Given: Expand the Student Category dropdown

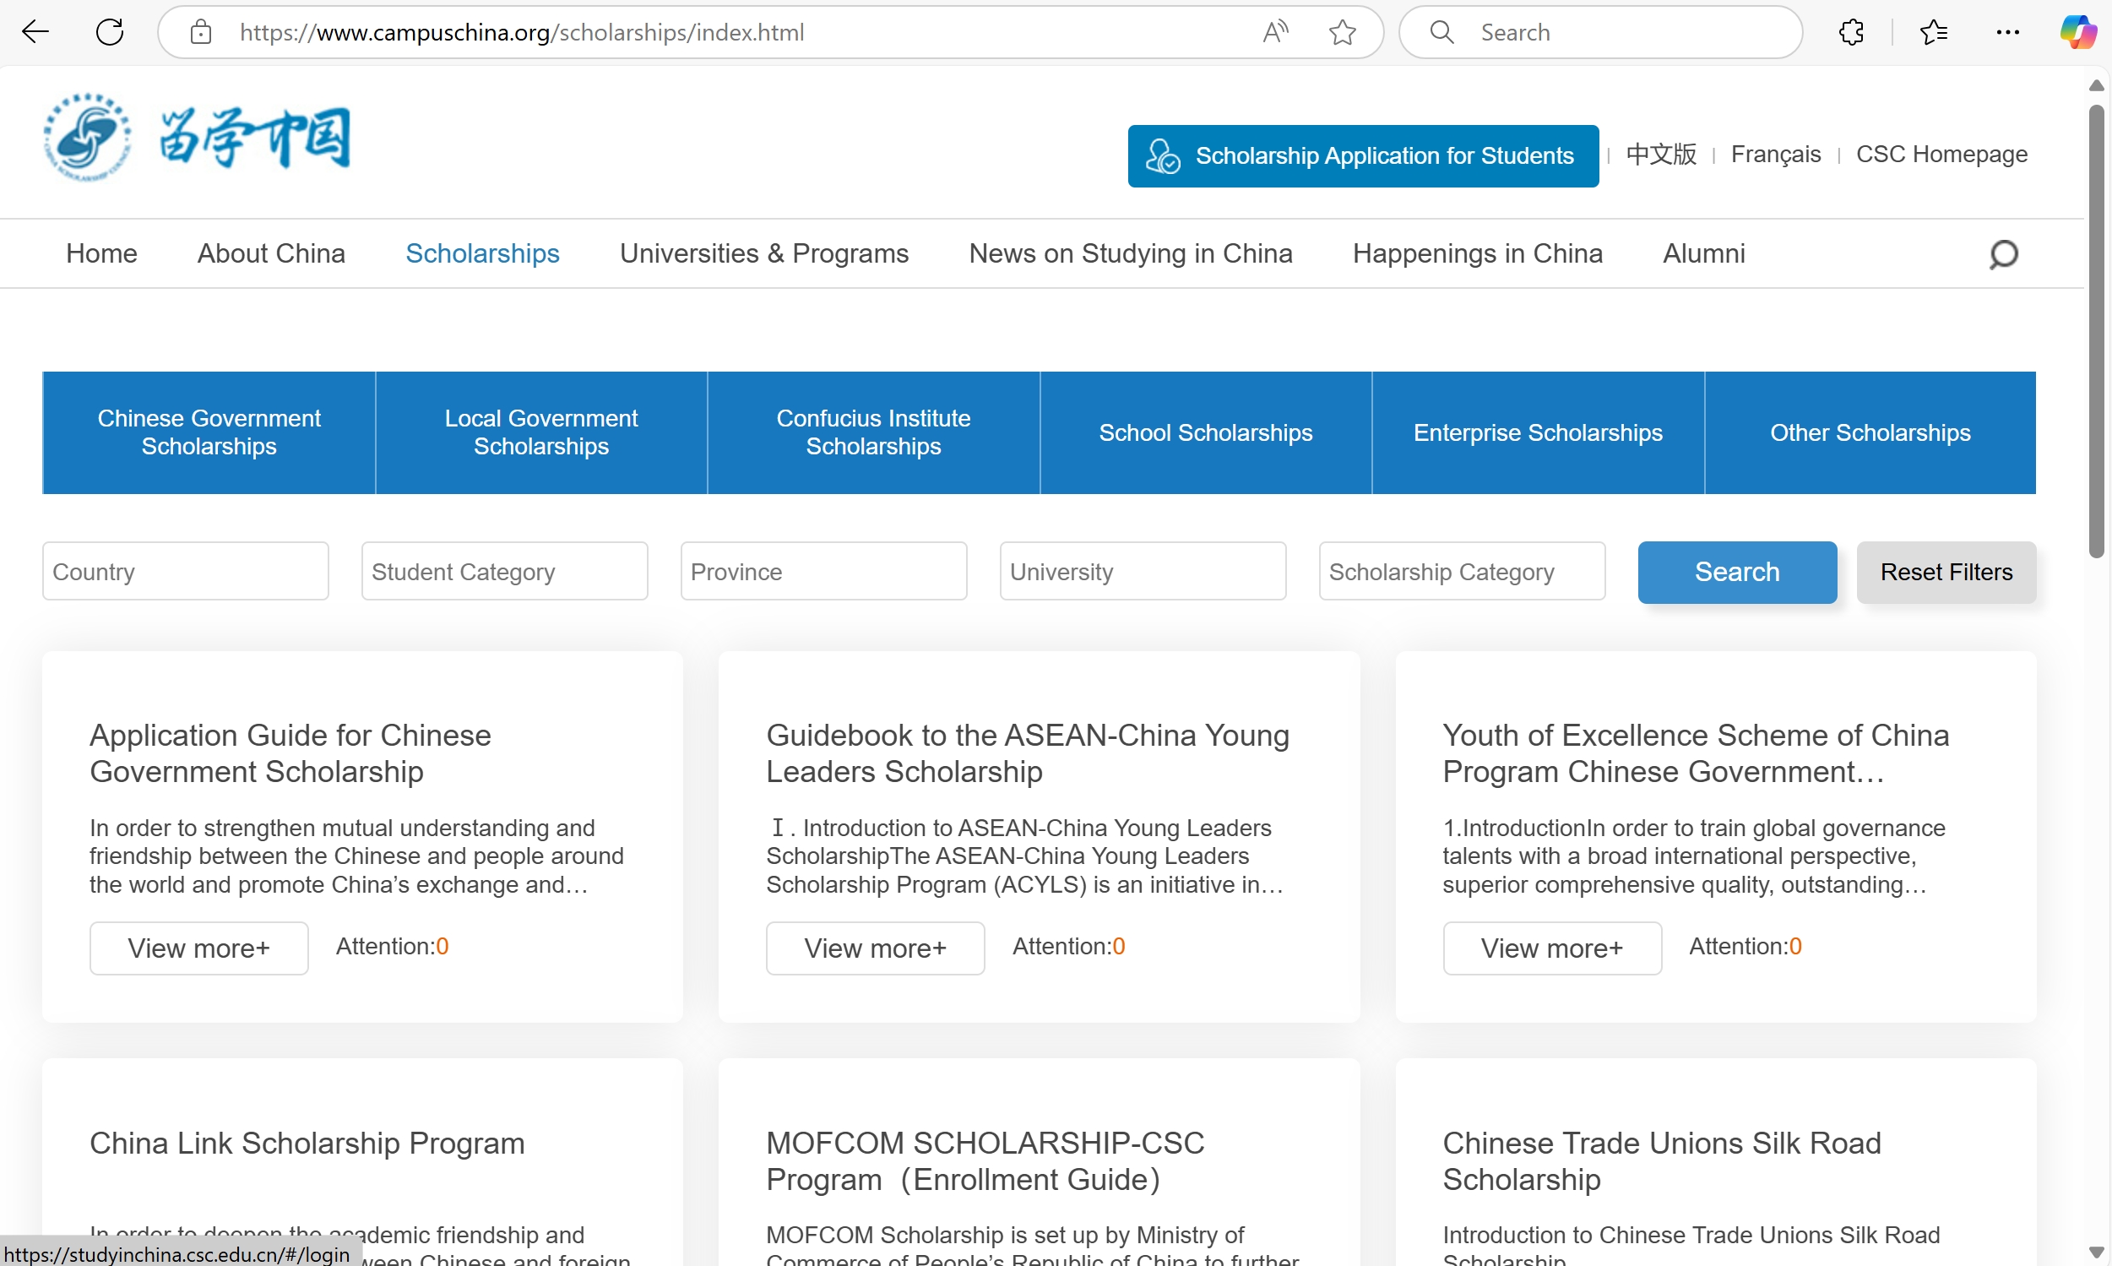Looking at the screenshot, I should [504, 572].
